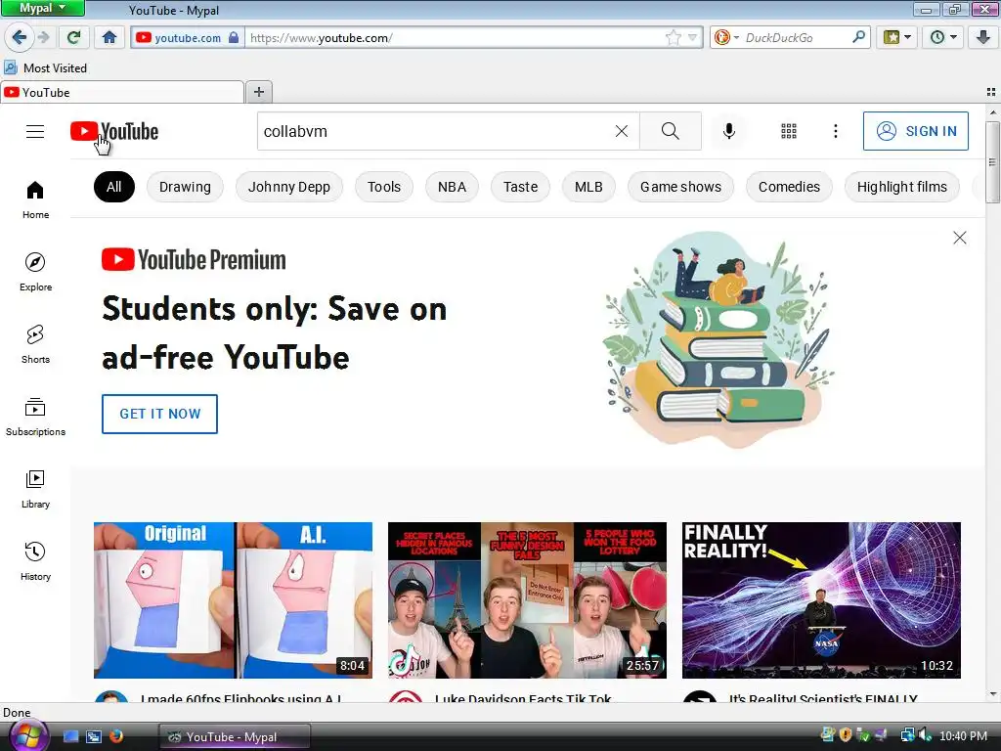Viewport: 1001px width, 751px height.
Task: Dismiss the YouTube Premium banner
Action: (960, 238)
